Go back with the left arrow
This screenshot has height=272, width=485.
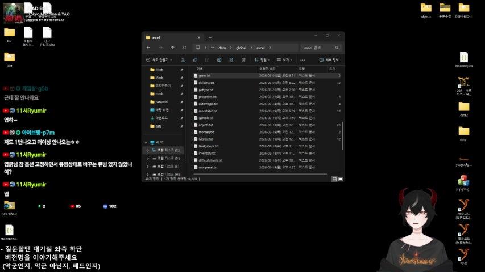click(148, 48)
